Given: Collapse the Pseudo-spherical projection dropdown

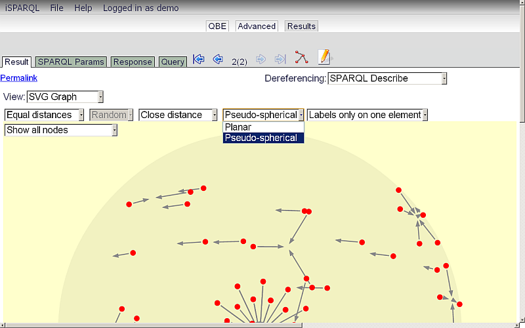Looking at the screenshot, I should (264, 115).
